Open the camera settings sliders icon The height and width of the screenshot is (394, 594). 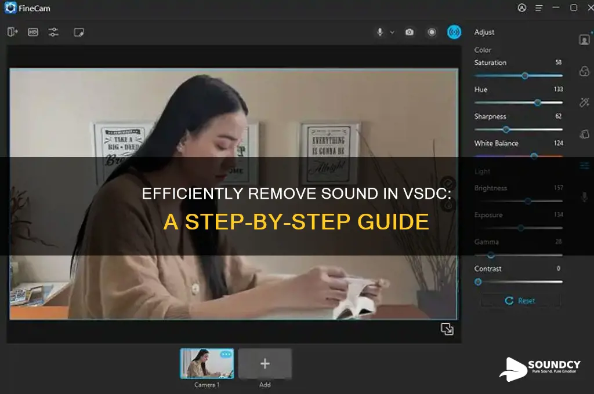point(53,32)
